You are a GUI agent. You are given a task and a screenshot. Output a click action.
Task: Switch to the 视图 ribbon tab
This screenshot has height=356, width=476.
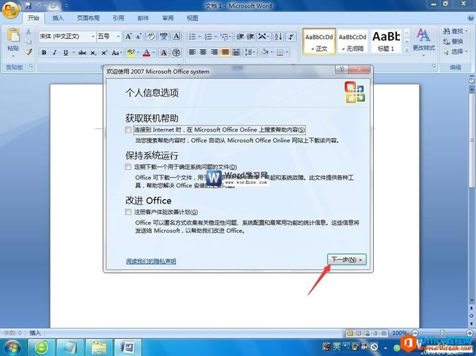(192, 18)
